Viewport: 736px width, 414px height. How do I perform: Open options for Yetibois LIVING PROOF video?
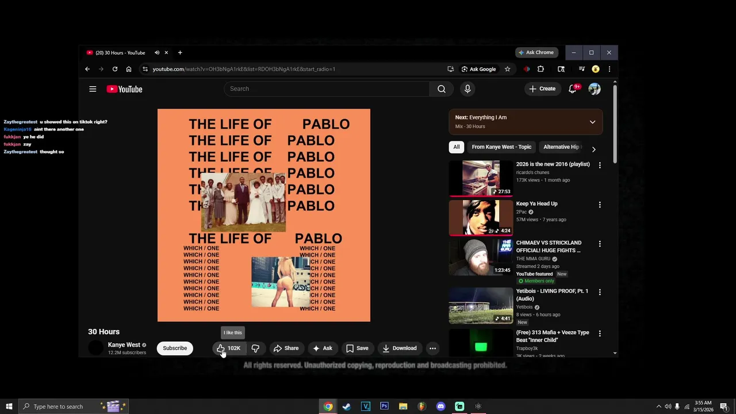[x=600, y=292]
